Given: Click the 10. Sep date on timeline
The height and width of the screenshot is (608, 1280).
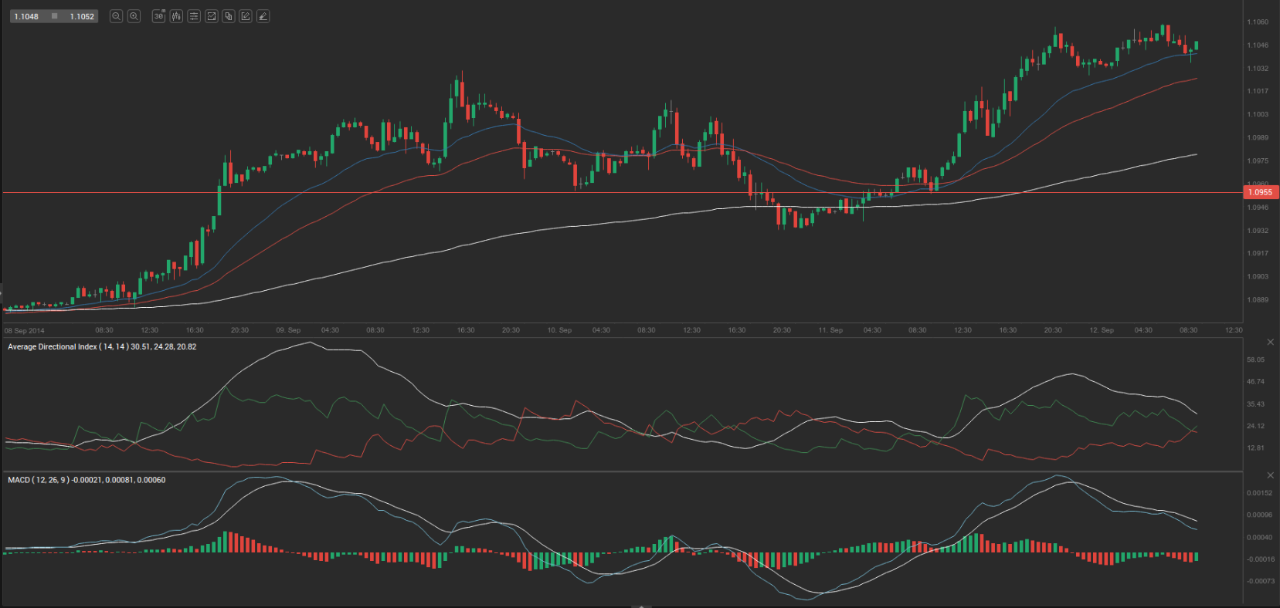Looking at the screenshot, I should tap(559, 330).
